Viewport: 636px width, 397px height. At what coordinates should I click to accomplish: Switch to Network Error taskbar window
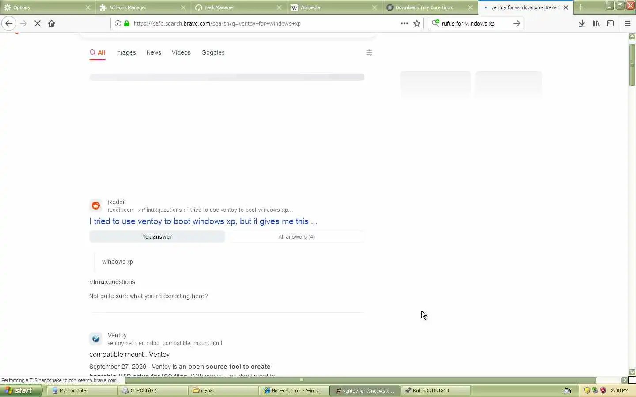[294, 390]
